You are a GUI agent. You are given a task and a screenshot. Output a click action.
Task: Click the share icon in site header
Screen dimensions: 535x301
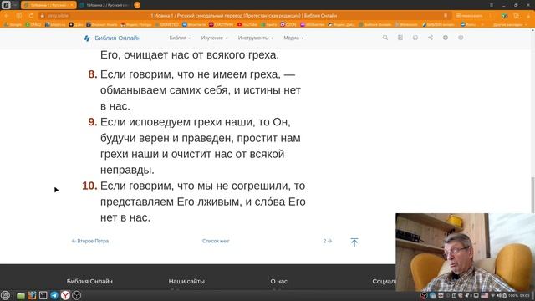click(431, 38)
